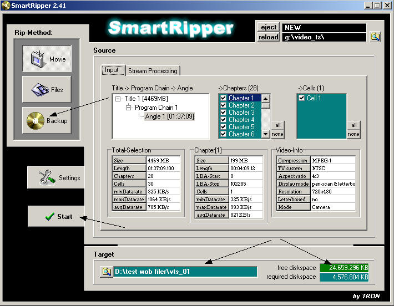Click the TV system value NTSC
394x306 pixels.
(333, 168)
